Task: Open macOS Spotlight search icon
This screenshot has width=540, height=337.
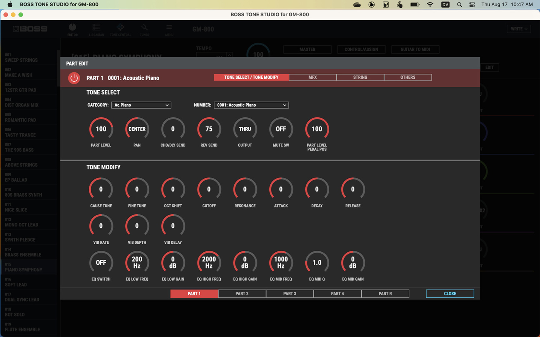Action: pyautogui.click(x=459, y=4)
